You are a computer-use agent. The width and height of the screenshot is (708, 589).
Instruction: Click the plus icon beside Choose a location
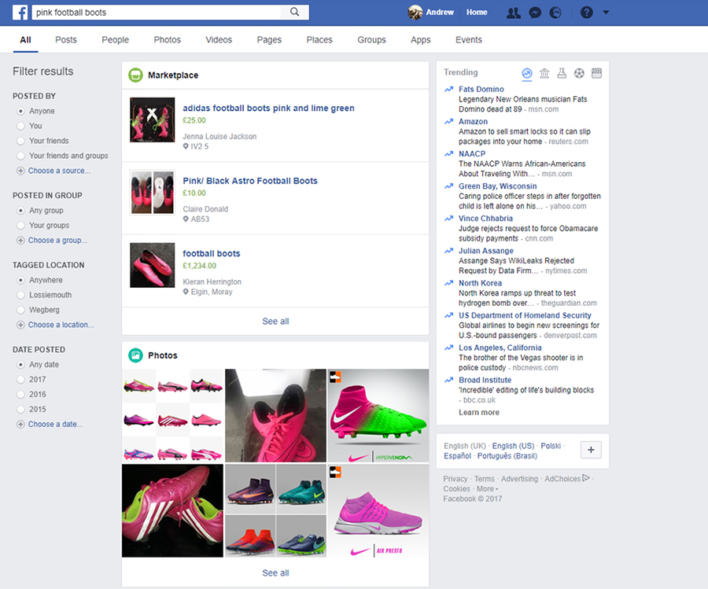[x=20, y=325]
